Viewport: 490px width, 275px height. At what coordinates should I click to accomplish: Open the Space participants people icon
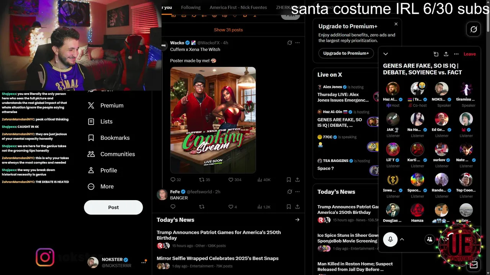click(x=430, y=239)
